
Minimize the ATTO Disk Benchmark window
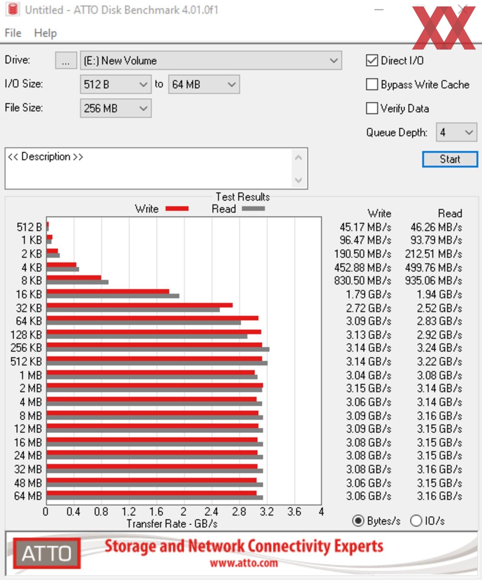(379, 10)
